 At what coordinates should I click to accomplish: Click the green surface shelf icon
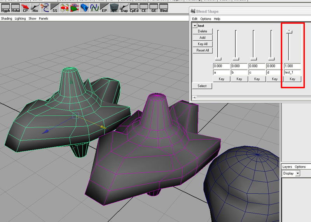pos(75,8)
